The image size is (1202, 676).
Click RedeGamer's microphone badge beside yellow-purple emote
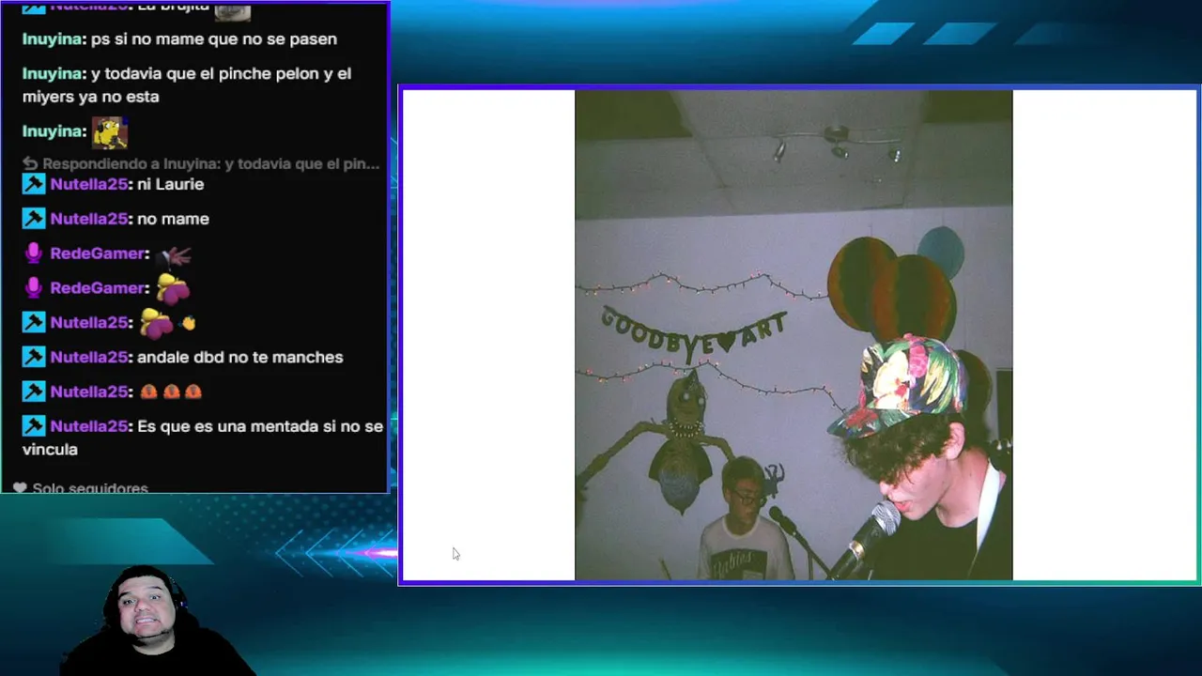pos(34,288)
